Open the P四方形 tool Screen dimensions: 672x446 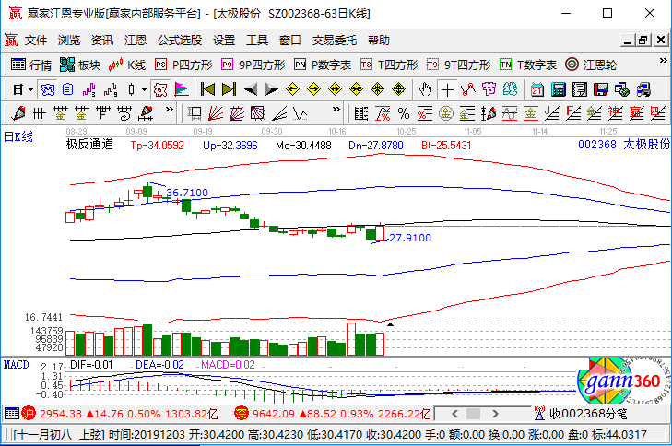pyautogui.click(x=183, y=65)
